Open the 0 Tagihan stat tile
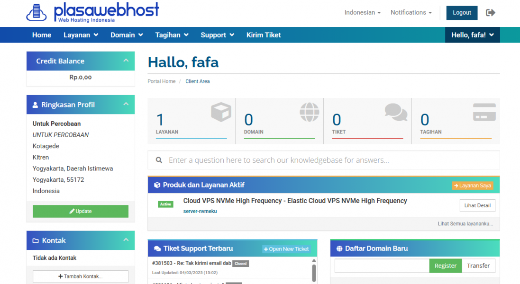Screen dimensions: 520x284 click(x=456, y=121)
